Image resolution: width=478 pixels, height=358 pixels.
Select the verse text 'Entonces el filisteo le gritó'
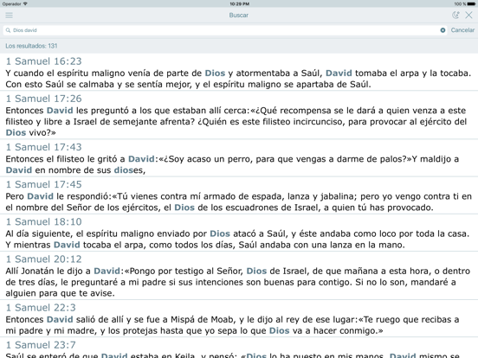click(x=232, y=164)
